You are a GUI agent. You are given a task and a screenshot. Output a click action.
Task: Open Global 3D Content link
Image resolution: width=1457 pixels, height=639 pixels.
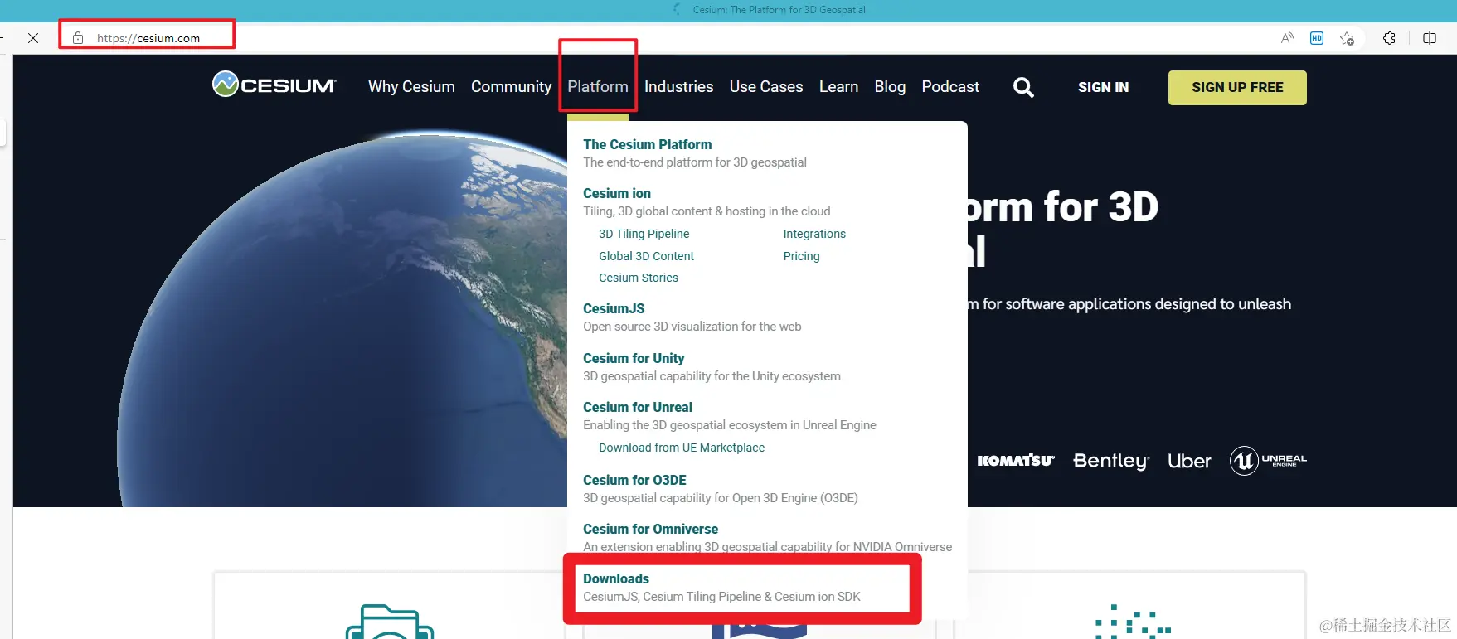pos(646,256)
